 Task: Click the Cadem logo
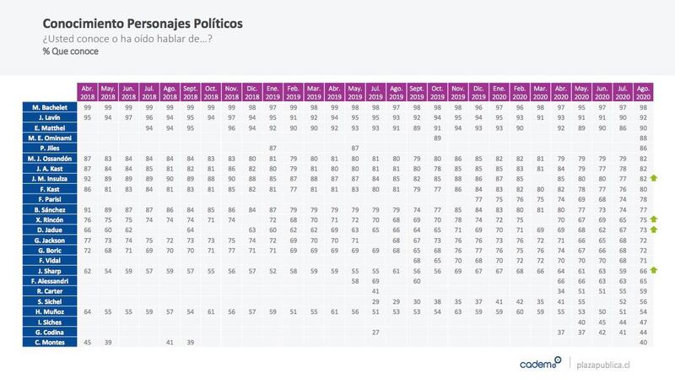tap(540, 363)
